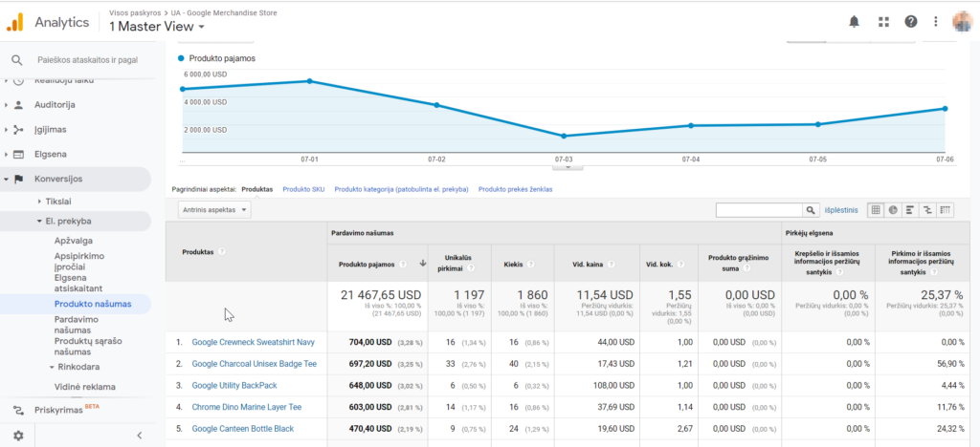980x447 pixels.
Task: Click the sidebar report search field
Action: point(87,60)
